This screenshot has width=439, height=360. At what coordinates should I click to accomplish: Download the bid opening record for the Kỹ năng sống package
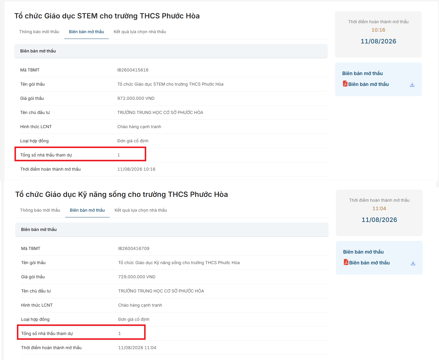coord(413,263)
